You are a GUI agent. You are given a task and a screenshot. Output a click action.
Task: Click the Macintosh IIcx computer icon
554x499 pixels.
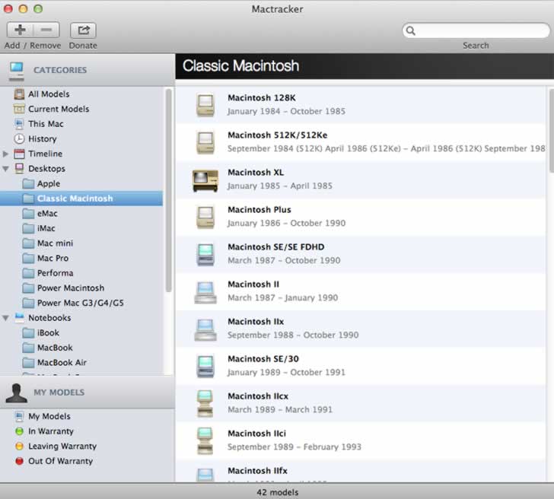(205, 403)
